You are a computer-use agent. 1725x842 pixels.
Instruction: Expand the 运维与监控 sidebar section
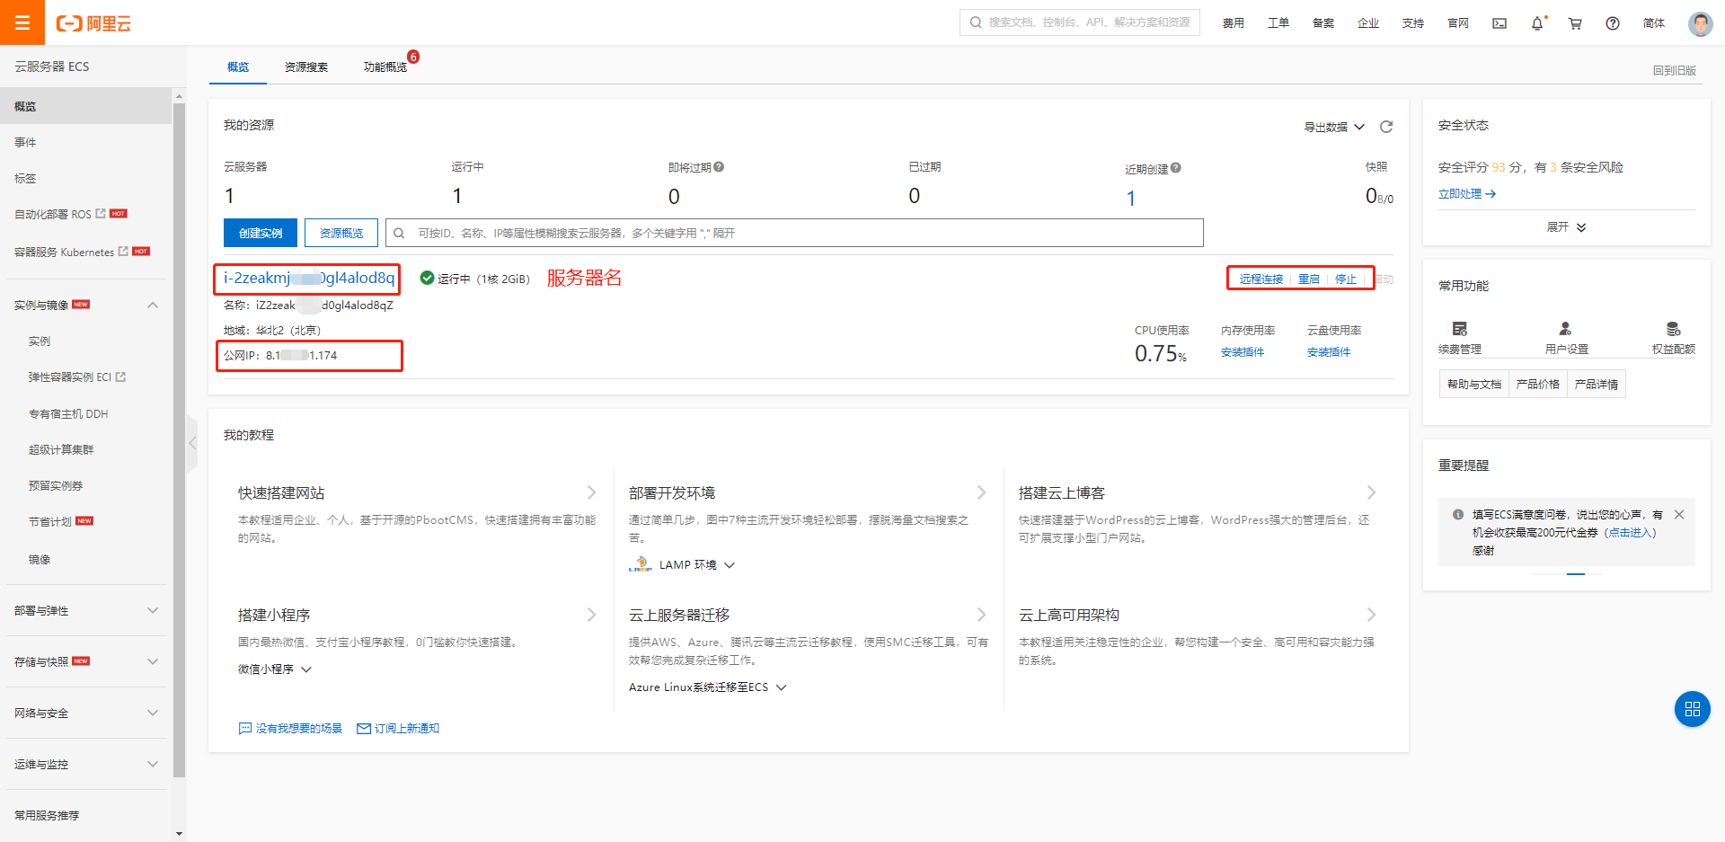pos(153,765)
